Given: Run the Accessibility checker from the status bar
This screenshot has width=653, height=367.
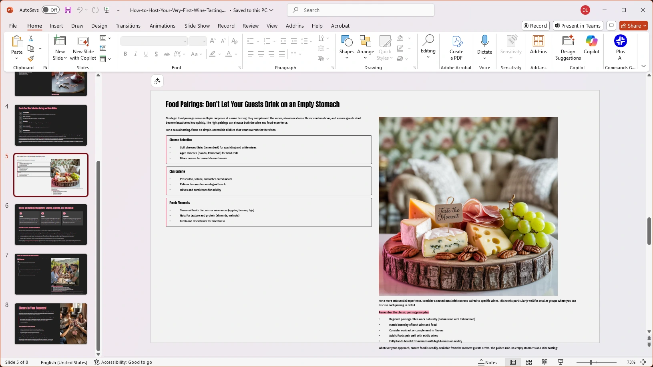Looking at the screenshot, I should pyautogui.click(x=123, y=362).
